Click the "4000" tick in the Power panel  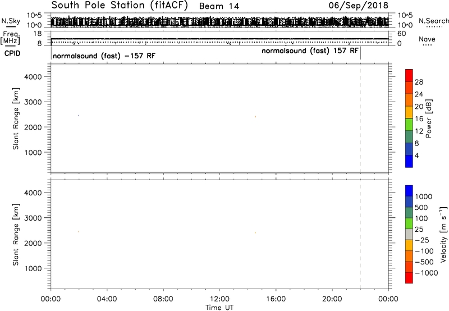[x=33, y=77]
